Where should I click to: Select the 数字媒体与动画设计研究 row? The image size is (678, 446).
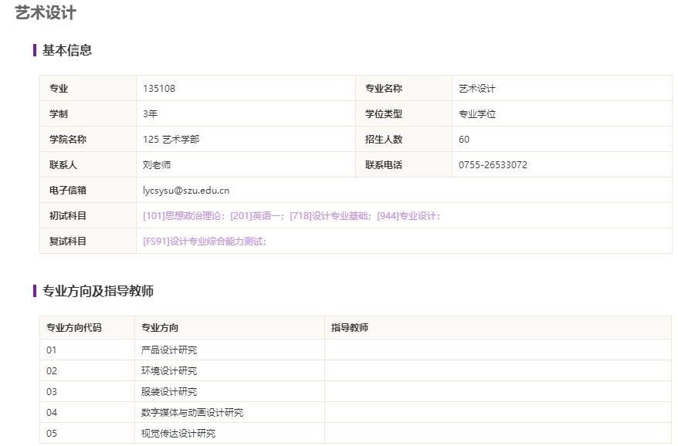click(x=192, y=413)
